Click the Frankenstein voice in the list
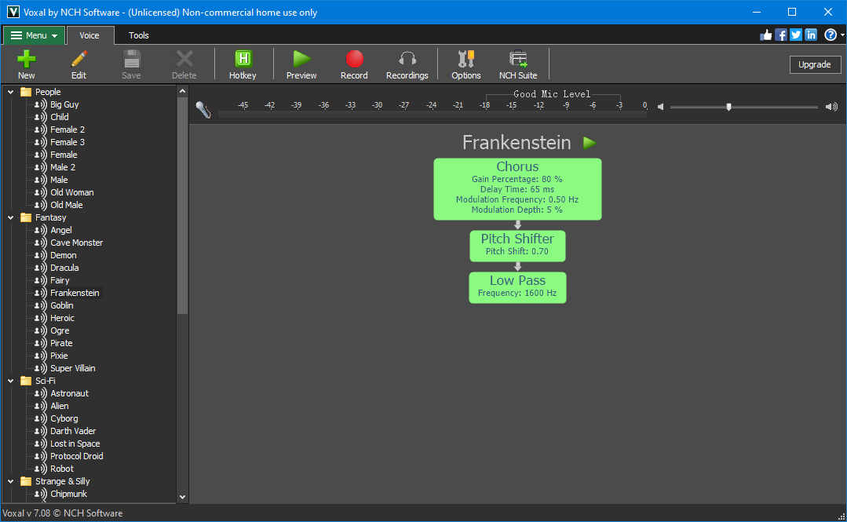Image resolution: width=847 pixels, height=522 pixels. [x=75, y=294]
